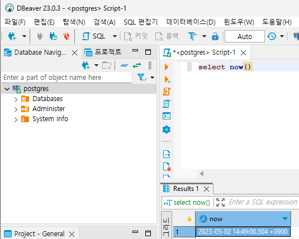Viewport: 299px width, 239px height.
Task: Close the Script-1 editor tab
Action: coord(243,52)
